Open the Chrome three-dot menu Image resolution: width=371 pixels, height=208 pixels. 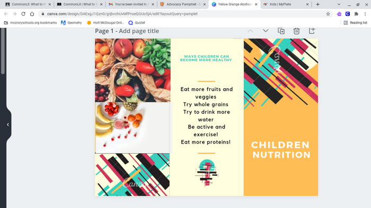pos(365,14)
